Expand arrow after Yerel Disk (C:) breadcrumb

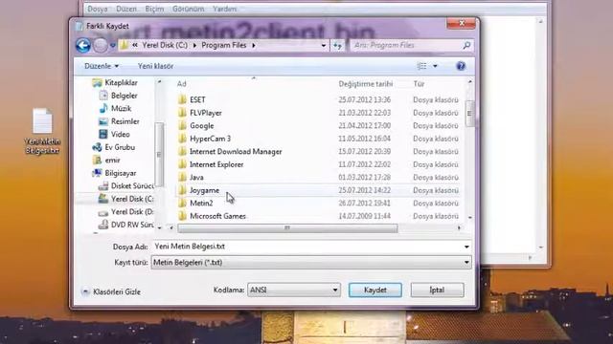point(194,45)
